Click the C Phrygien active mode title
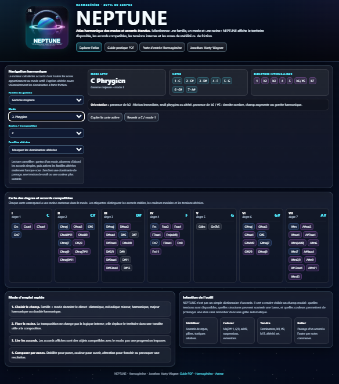The width and height of the screenshot is (339, 384). click(108, 81)
